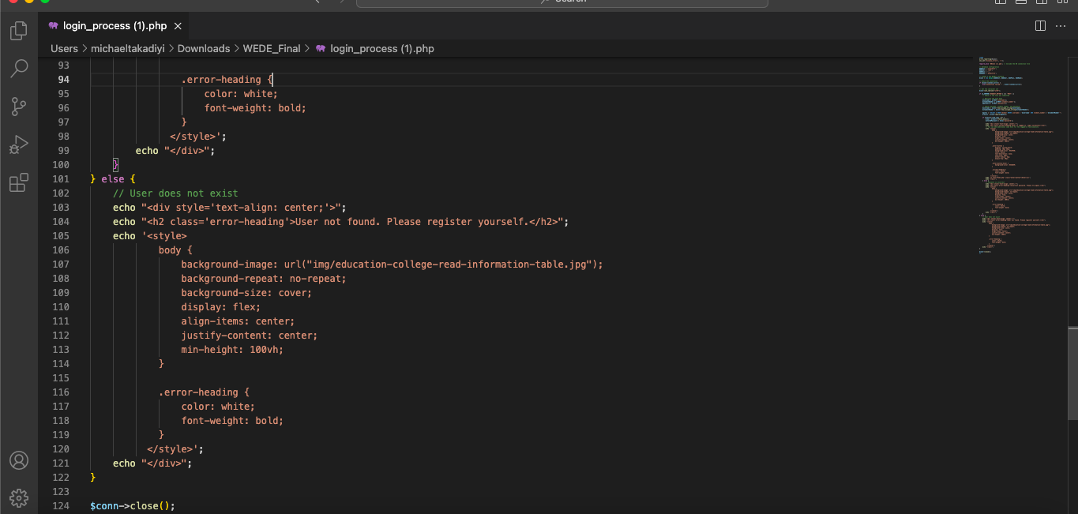
Task: Click "echo '<style>" on line 105
Action: coord(150,236)
